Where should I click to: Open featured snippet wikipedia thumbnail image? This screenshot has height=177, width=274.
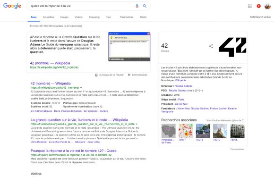click(x=129, y=47)
